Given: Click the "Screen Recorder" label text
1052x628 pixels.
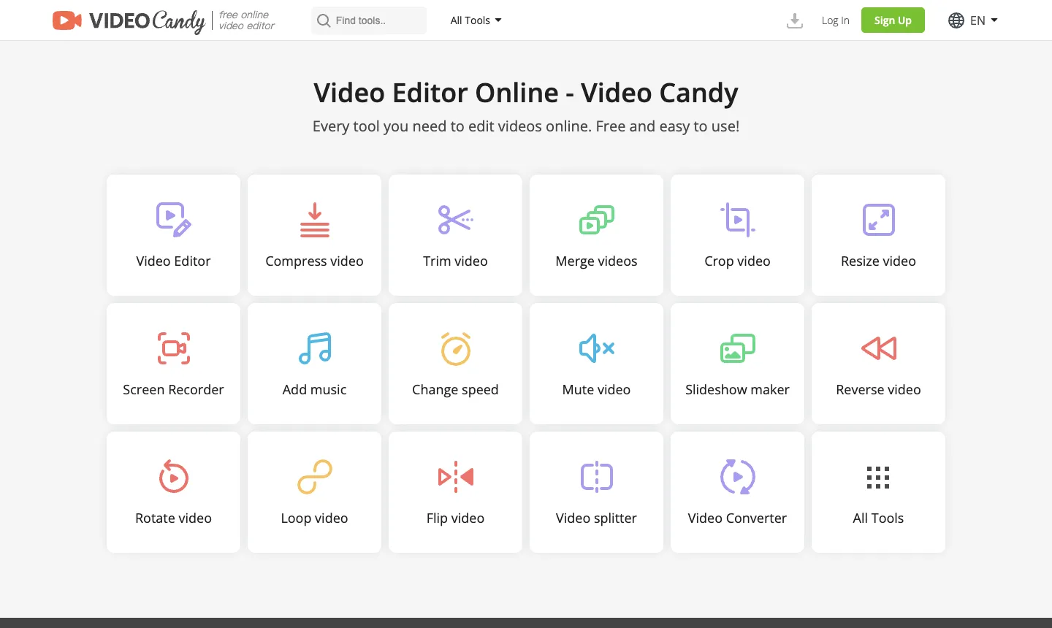Looking at the screenshot, I should tap(173, 390).
